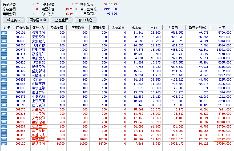This screenshot has width=234, height=151.
Task: Select stock name 英维克
Action: coord(37,127)
